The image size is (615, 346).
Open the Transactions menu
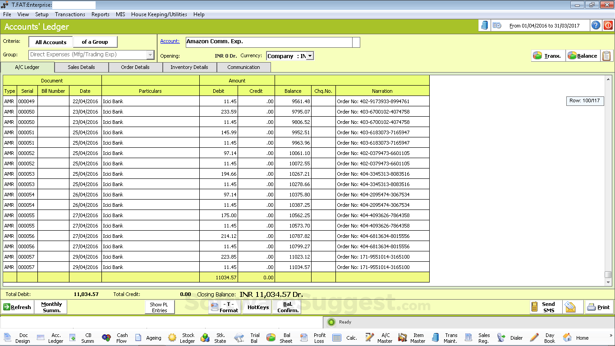(x=70, y=14)
